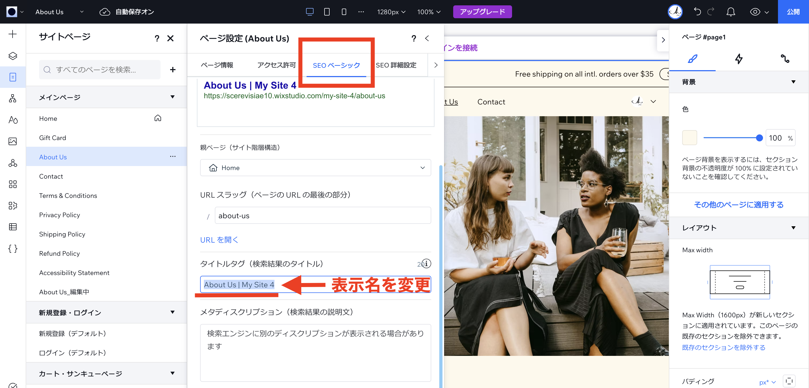
Task: Switch to tablet viewport icon
Action: click(x=327, y=12)
